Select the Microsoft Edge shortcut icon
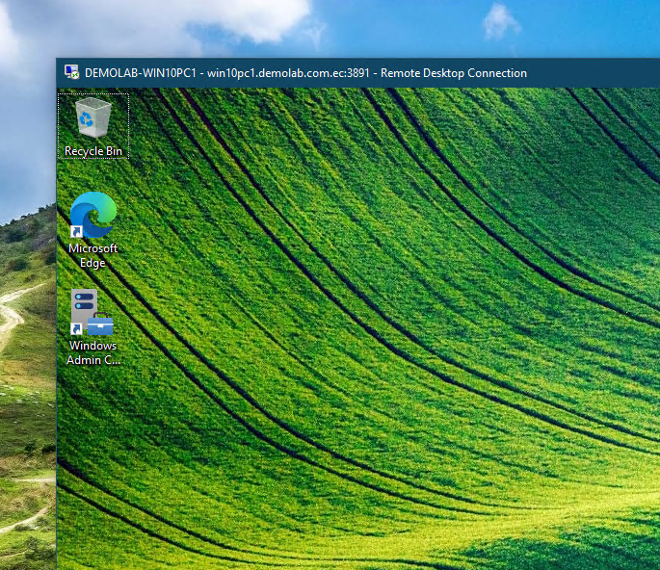 point(92,214)
